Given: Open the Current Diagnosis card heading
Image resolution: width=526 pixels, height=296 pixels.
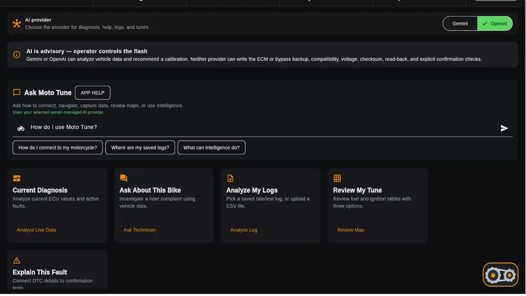Looking at the screenshot, I should (40, 190).
